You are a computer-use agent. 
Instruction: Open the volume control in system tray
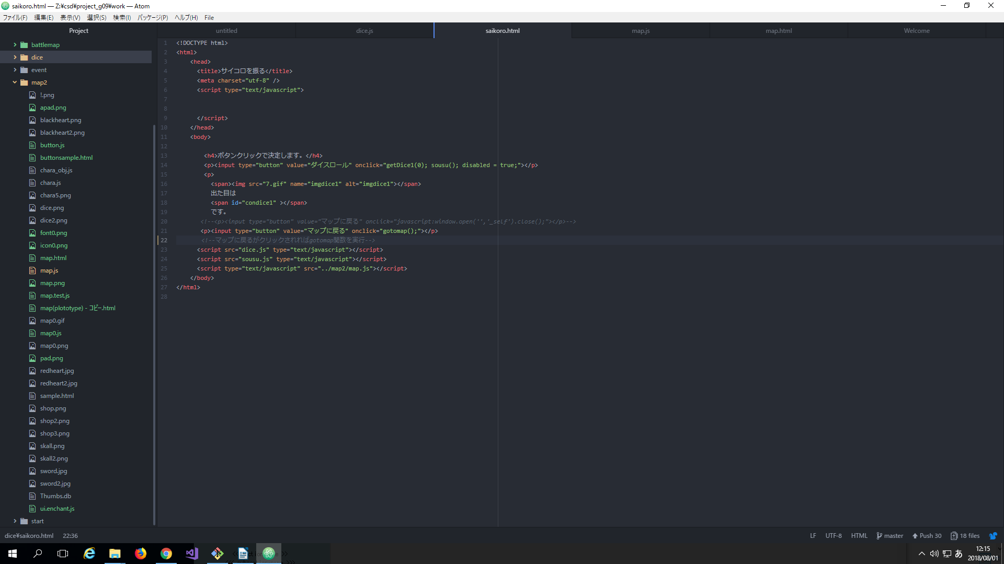[934, 554]
